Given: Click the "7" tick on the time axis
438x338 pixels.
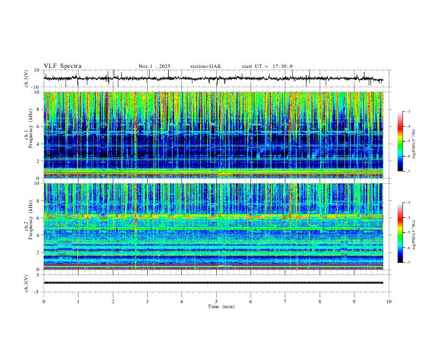Looking at the screenshot, I should [285, 302].
